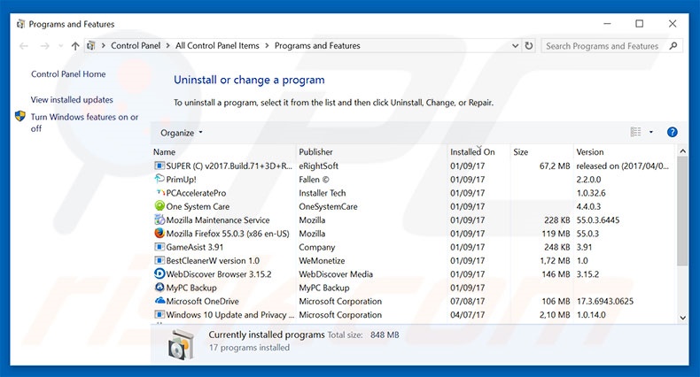Click the WeMonetize publisher cell
The image size is (700, 377).
tap(322, 261)
